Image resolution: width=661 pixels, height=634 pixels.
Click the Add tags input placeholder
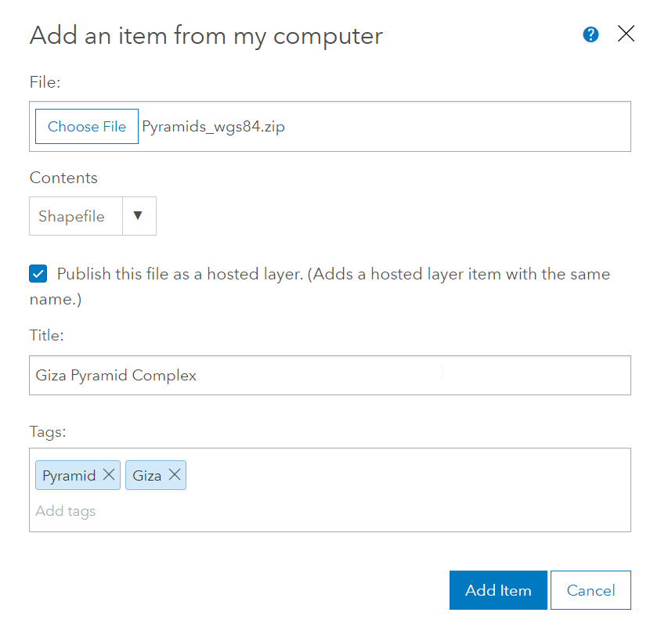click(x=66, y=511)
